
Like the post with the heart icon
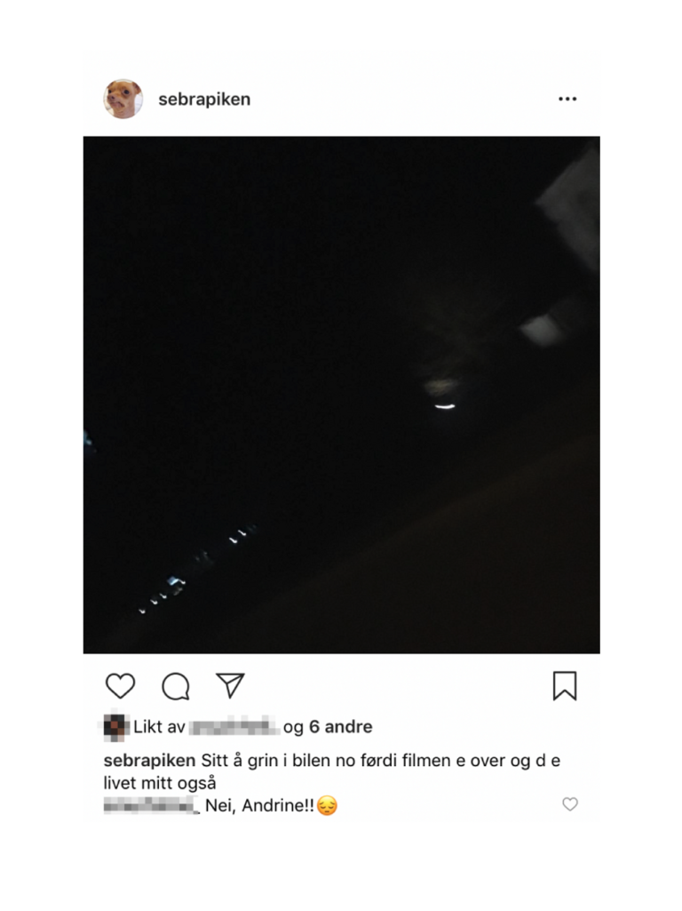[x=120, y=686]
